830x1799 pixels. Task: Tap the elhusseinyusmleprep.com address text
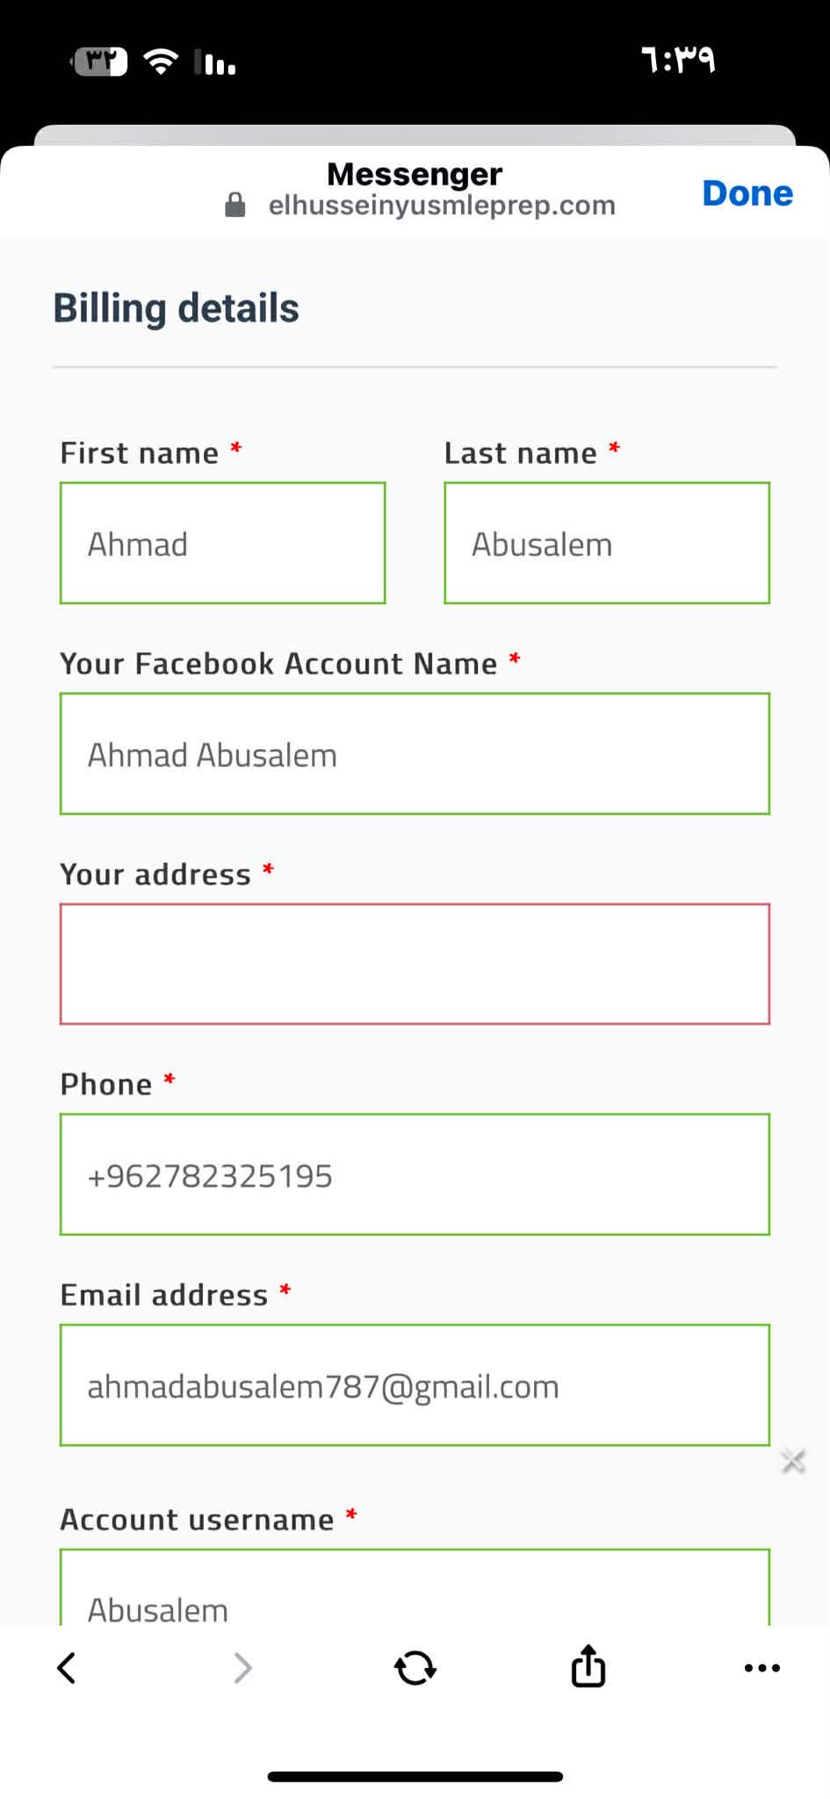[x=442, y=206]
